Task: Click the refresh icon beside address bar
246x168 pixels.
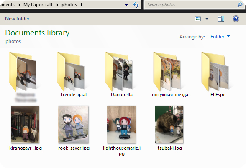Action: (x=136, y=5)
